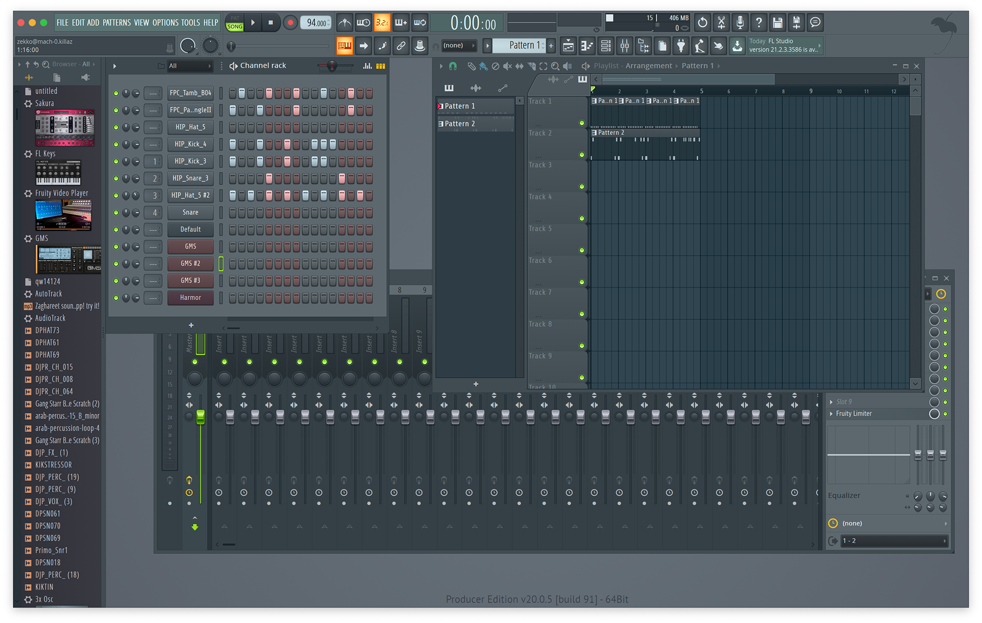Open graph editor in channel rack
The height and width of the screenshot is (623, 982).
click(367, 66)
